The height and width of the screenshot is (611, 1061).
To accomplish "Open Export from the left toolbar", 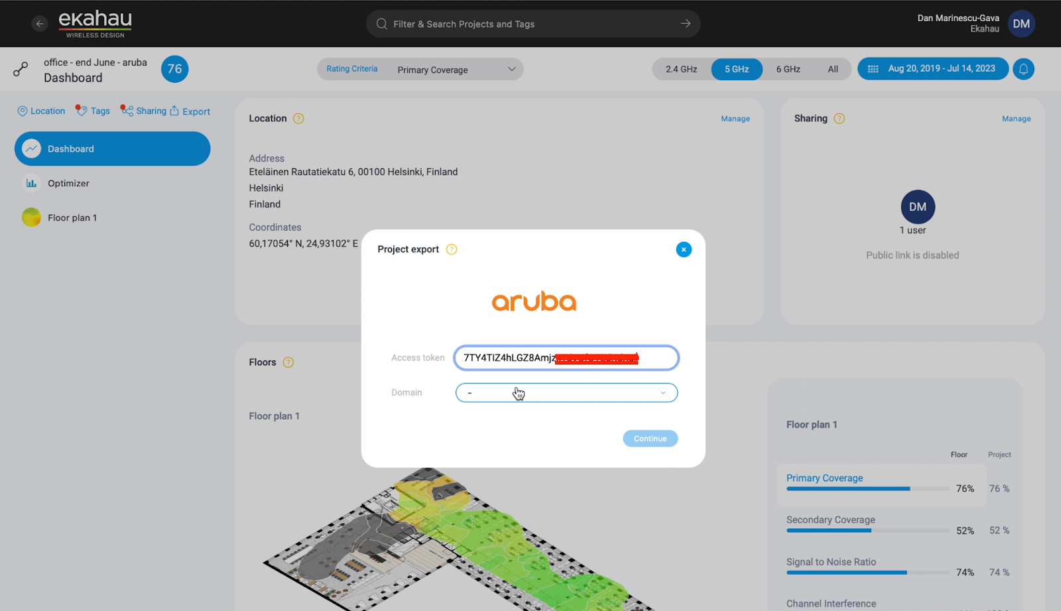I will coord(190,111).
